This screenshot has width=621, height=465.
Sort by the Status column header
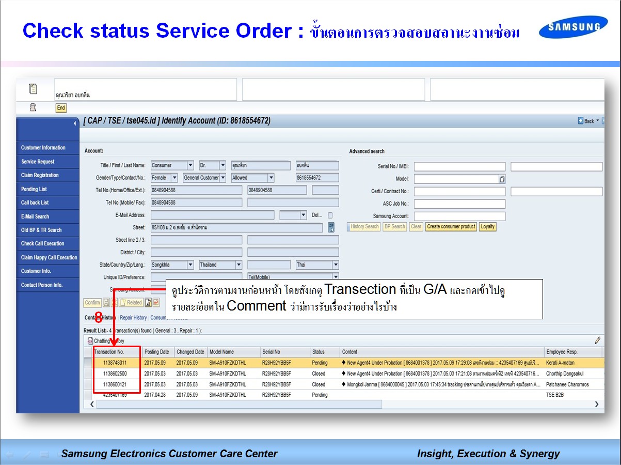pos(324,352)
